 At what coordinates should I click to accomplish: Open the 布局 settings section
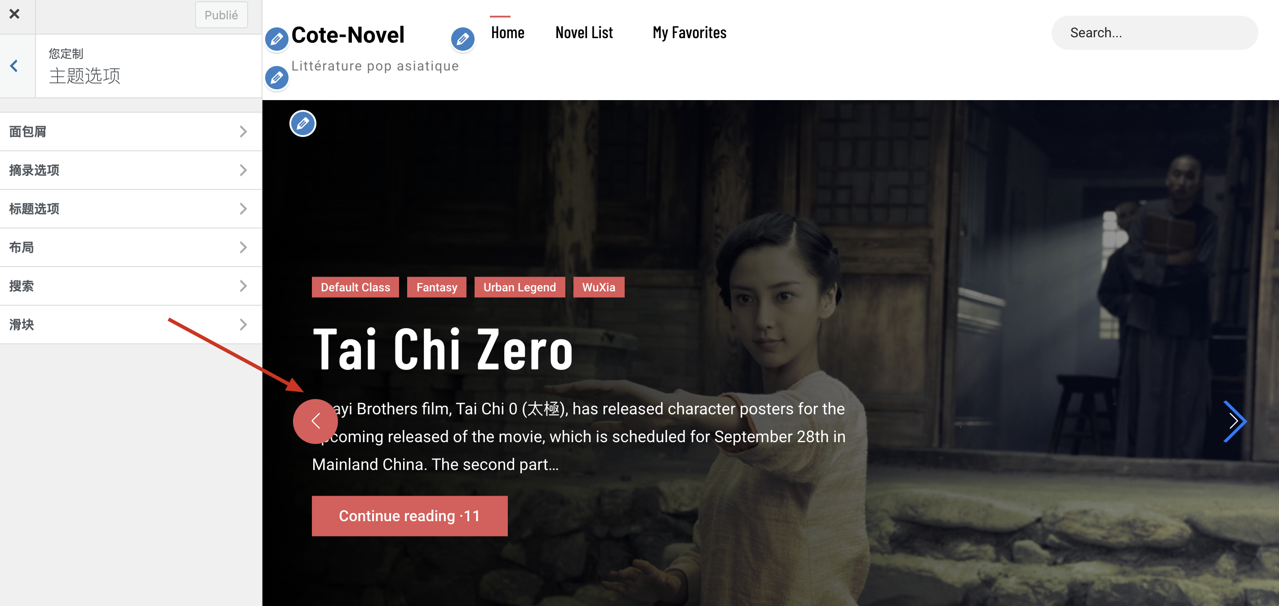[x=131, y=247]
